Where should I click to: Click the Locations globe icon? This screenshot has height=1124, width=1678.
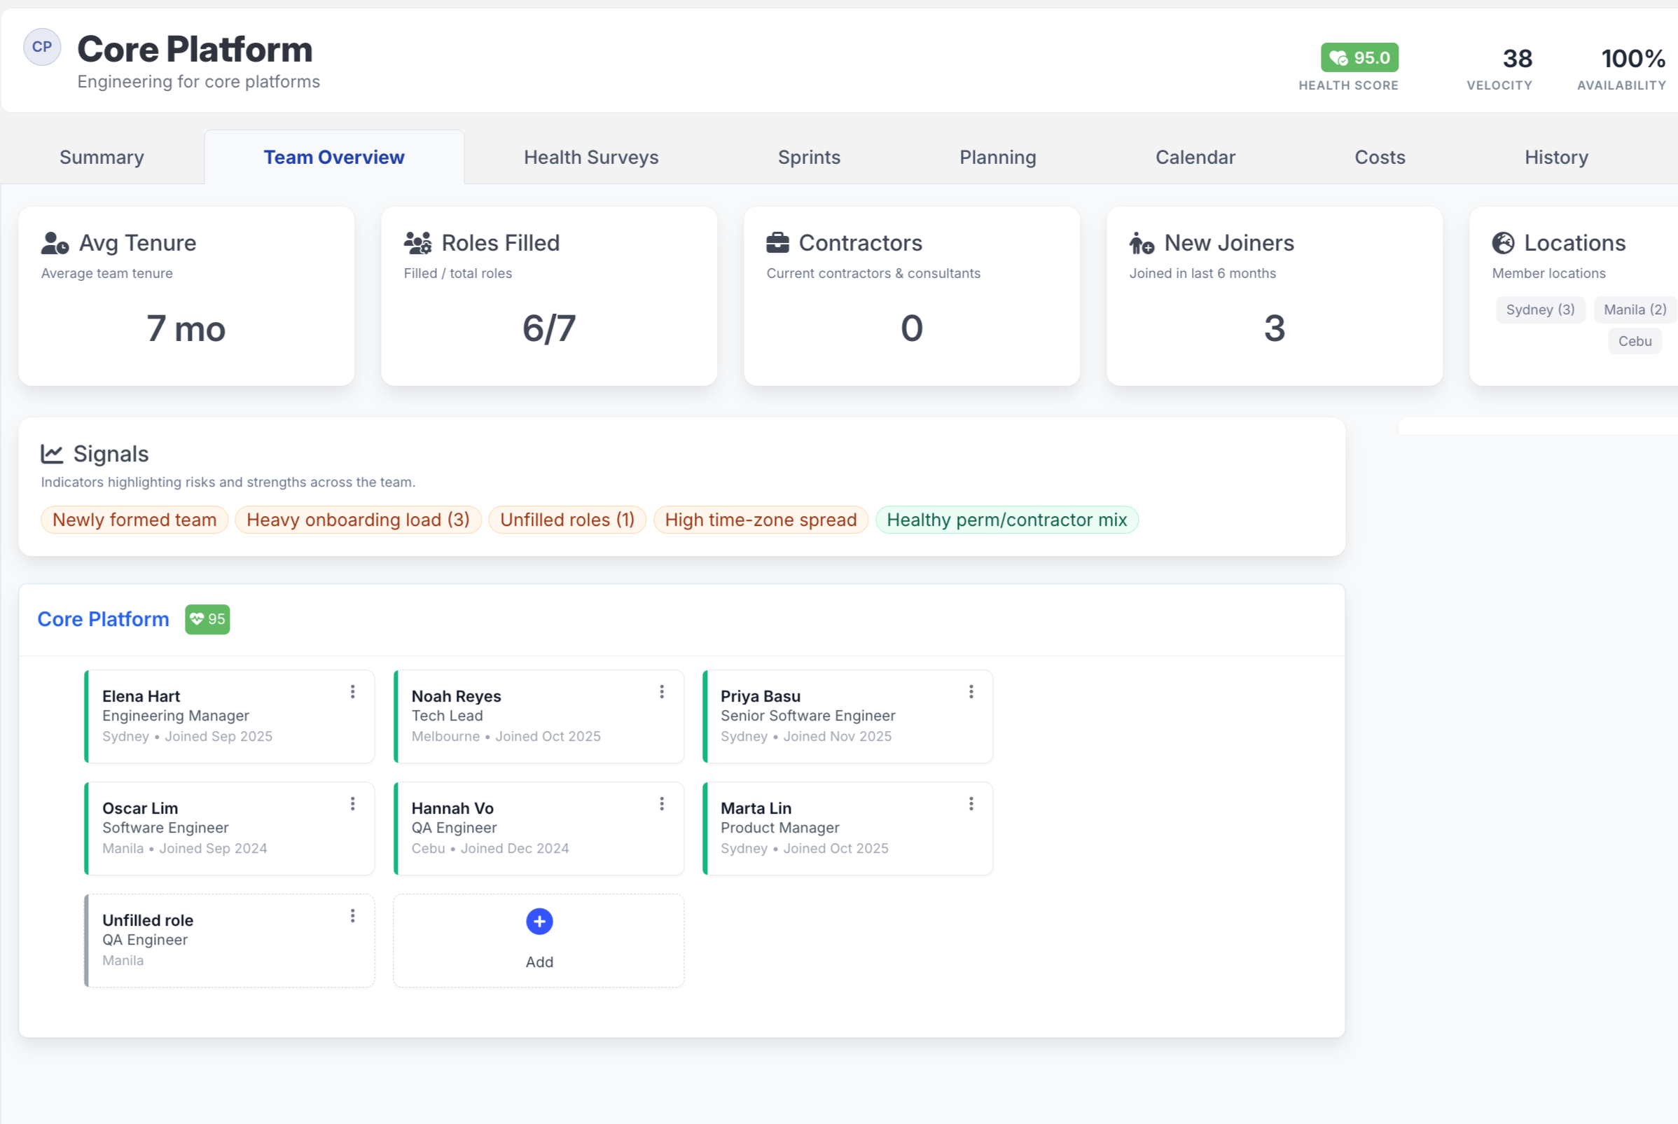click(x=1503, y=243)
